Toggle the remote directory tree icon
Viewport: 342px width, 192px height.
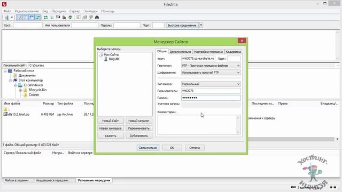click(x=32, y=18)
